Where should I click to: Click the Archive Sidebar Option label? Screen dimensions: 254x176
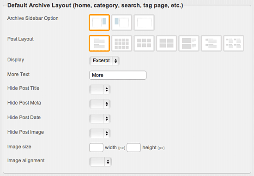click(33, 18)
